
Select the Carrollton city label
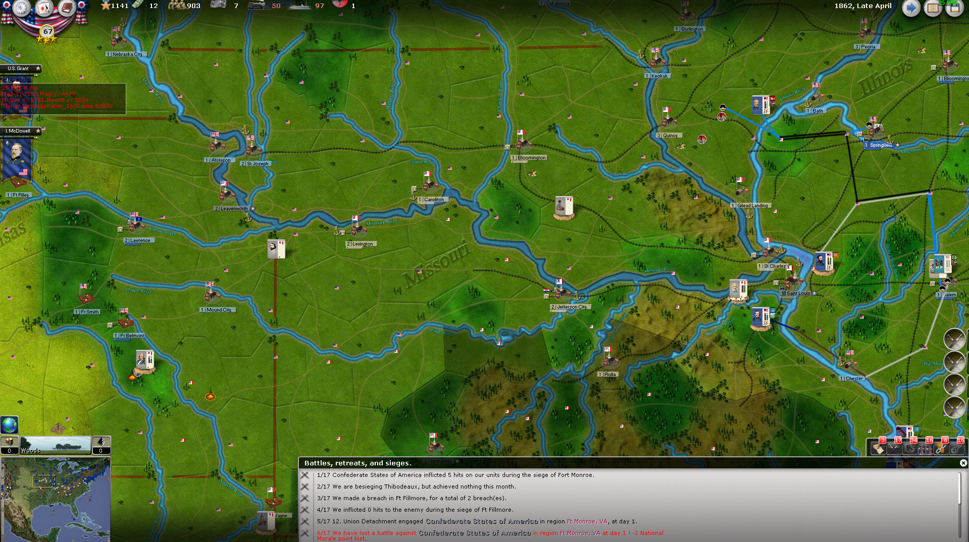(432, 200)
